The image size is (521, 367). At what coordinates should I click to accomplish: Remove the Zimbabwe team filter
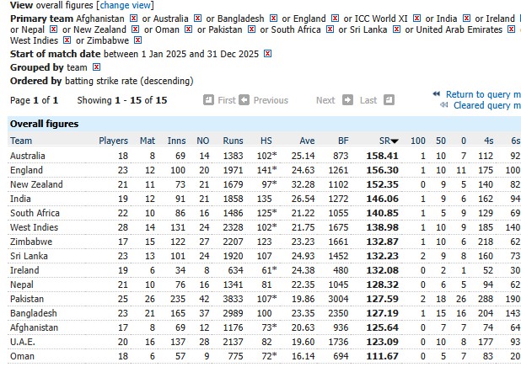point(137,40)
